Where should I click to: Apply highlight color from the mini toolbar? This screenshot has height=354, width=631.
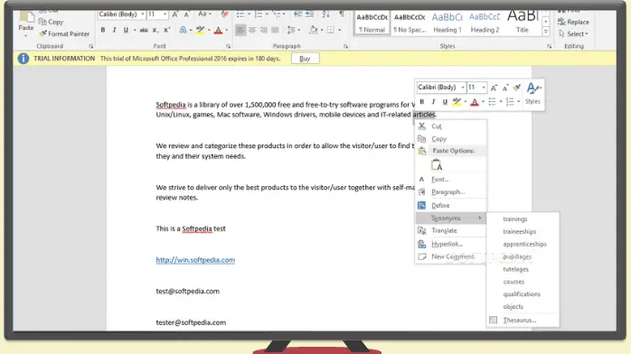click(457, 102)
